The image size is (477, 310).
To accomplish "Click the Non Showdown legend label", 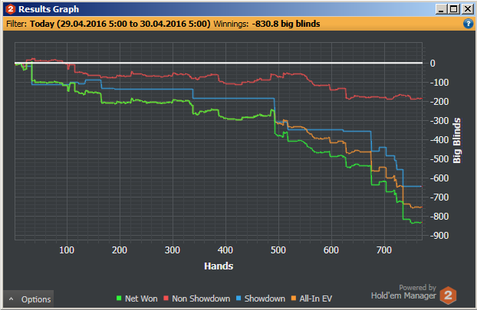I will [201, 299].
